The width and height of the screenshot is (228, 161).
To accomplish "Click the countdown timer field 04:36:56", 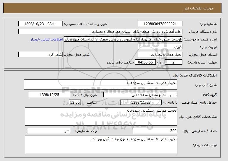I will click(x=145, y=62).
